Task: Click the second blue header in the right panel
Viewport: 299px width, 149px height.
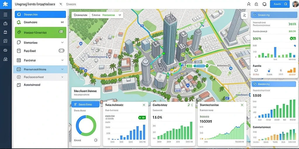Action: click(274, 84)
